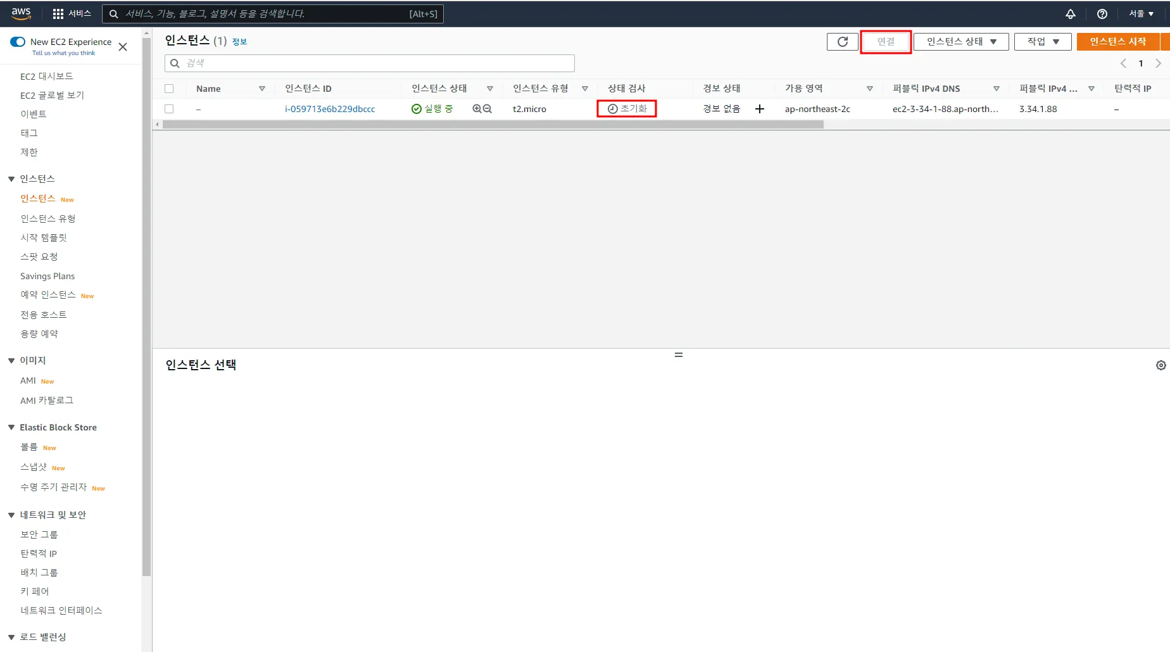
Task: Open the AWS console home logo
Action: coord(21,13)
